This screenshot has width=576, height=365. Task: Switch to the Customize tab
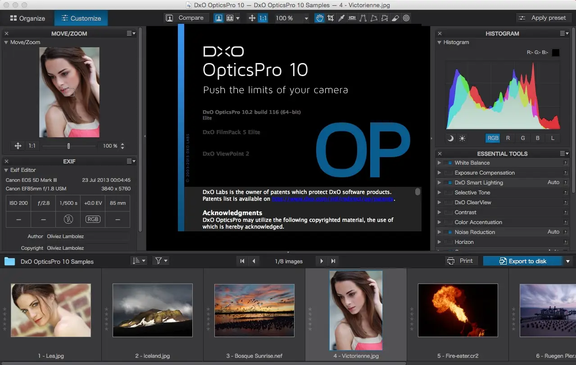(81, 18)
